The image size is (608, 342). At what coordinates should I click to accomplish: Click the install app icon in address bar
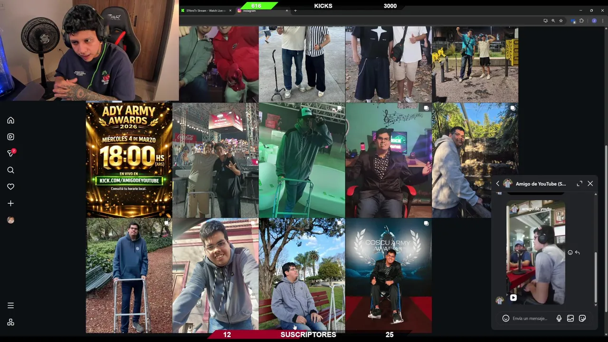click(545, 21)
